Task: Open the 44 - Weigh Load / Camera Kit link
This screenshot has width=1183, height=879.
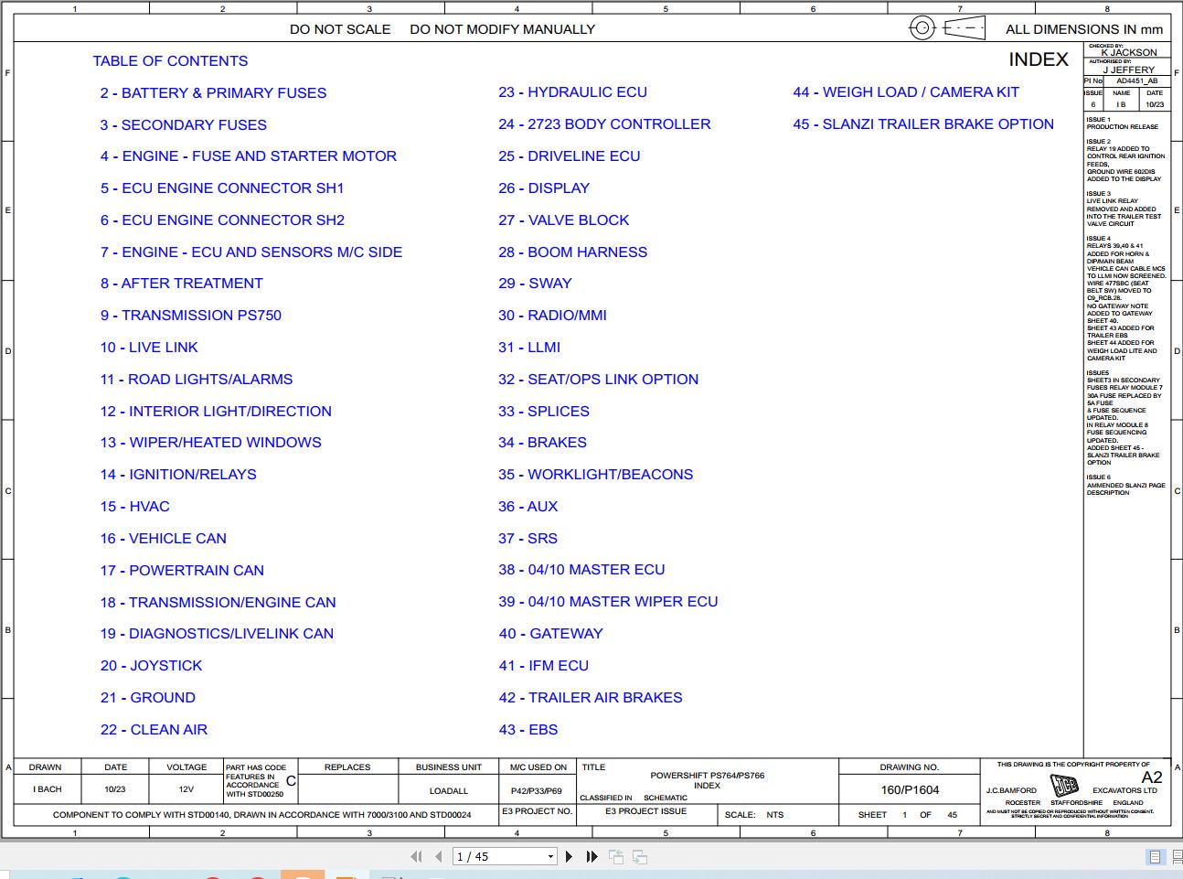Action: [x=906, y=92]
